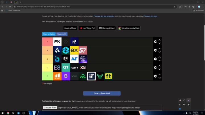This screenshot has height=115, width=205.
Task: Open the Alignment Chart
Action: [x=107, y=28]
